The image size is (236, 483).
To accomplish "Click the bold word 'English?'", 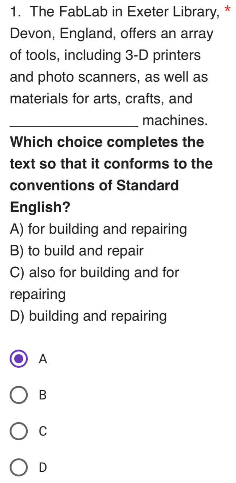I will 40,208.
